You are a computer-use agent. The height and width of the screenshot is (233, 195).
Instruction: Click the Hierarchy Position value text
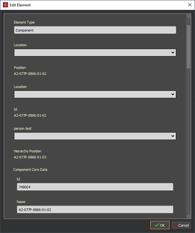[30, 157]
